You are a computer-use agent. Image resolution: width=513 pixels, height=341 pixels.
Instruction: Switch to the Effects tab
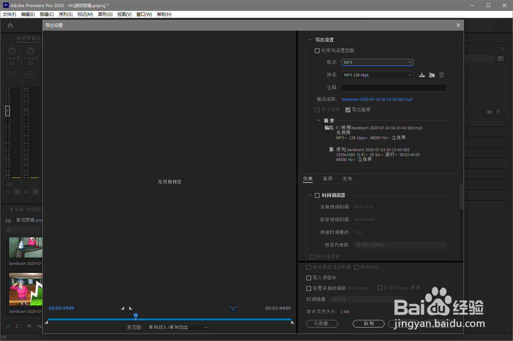[x=308, y=179]
